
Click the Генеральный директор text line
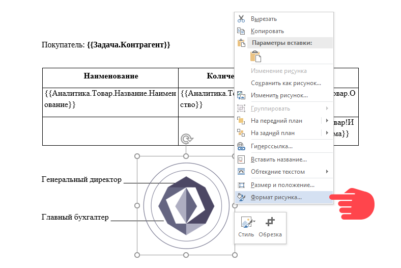pos(81,179)
